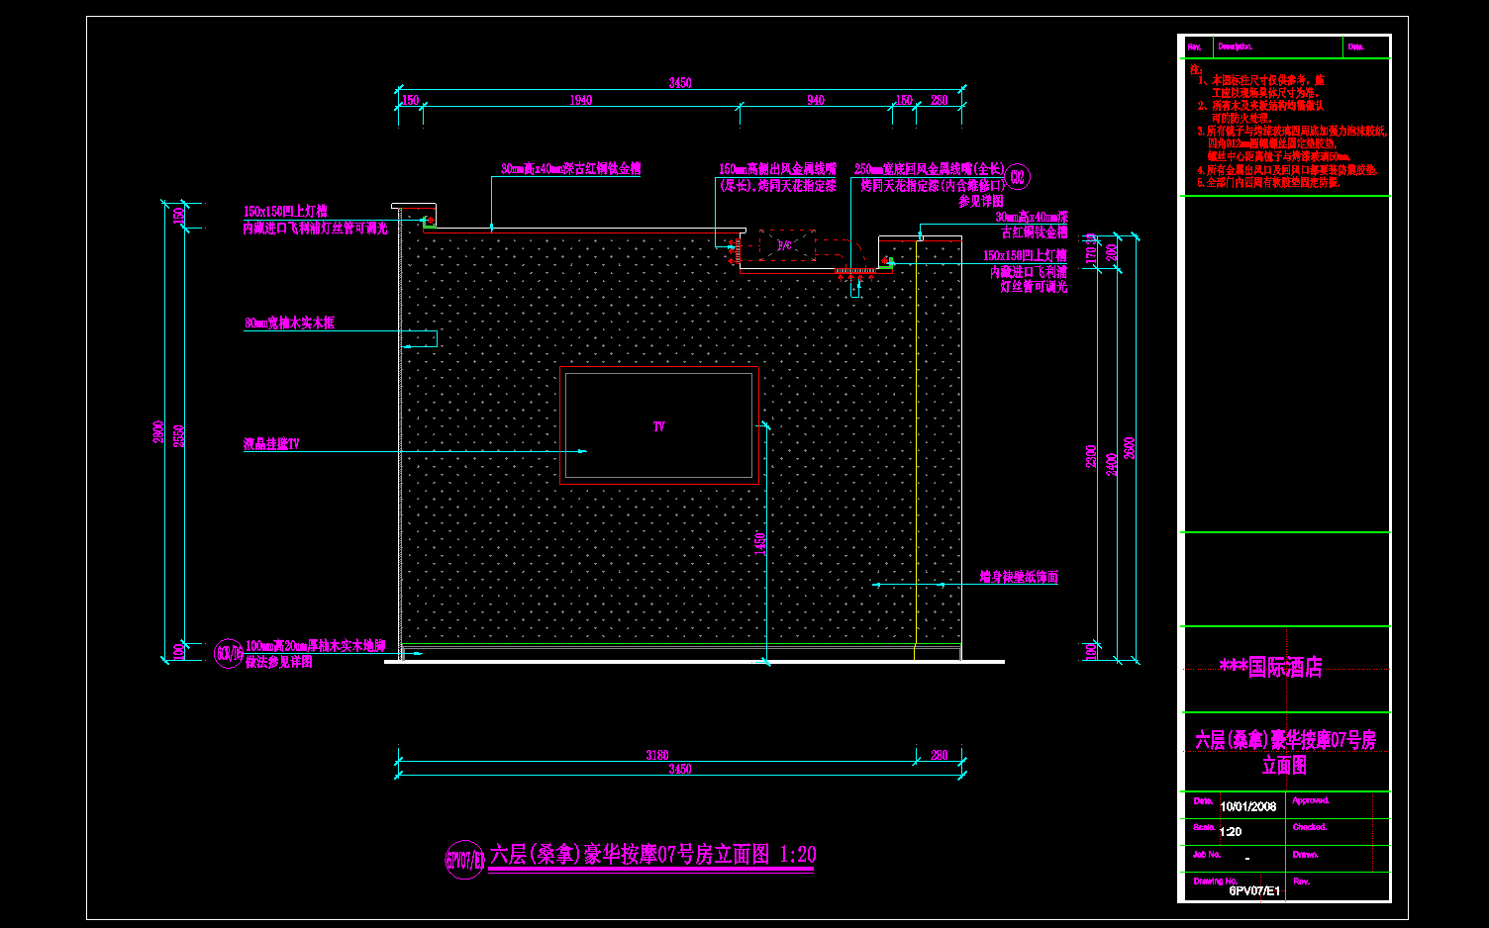Click the 'Drawn.' field label

[x=1305, y=854]
